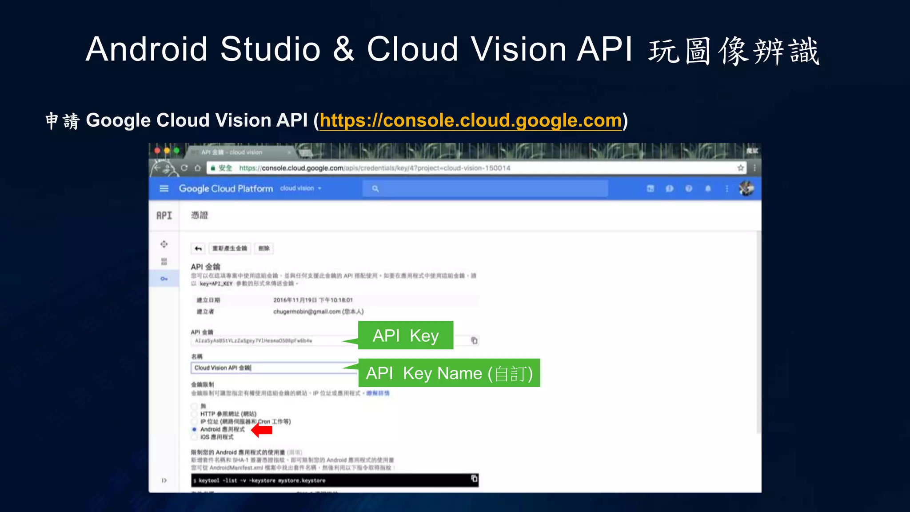Viewport: 910px width, 512px height.
Task: Go to the browser home page
Action: click(197, 168)
